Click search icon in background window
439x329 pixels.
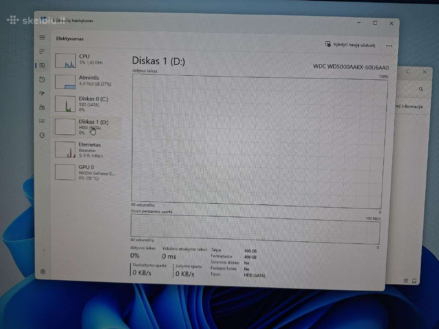pyautogui.click(x=421, y=89)
